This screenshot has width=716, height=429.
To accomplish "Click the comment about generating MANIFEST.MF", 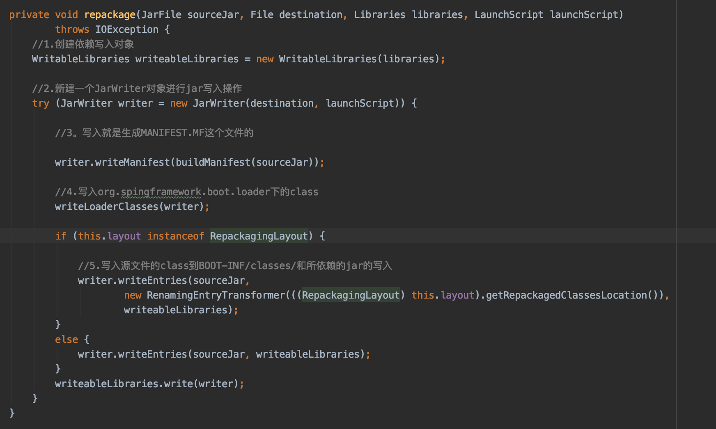I will coord(154,132).
